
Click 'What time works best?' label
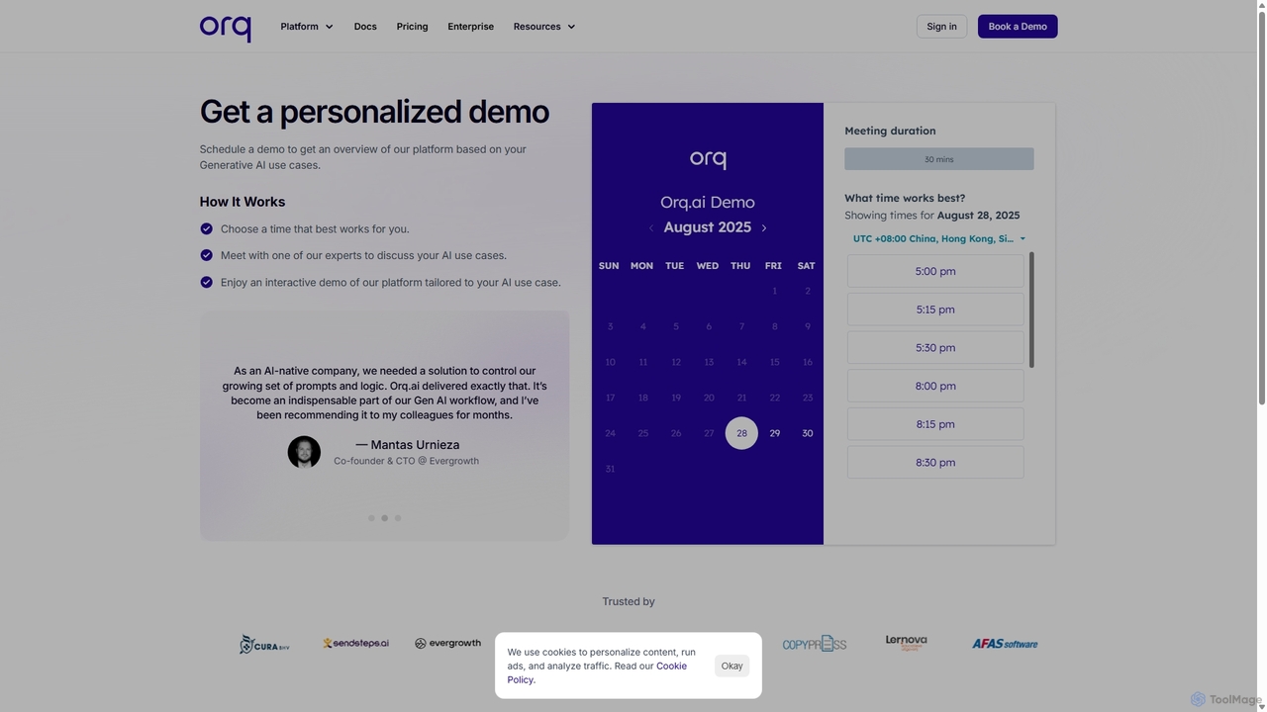point(905,198)
